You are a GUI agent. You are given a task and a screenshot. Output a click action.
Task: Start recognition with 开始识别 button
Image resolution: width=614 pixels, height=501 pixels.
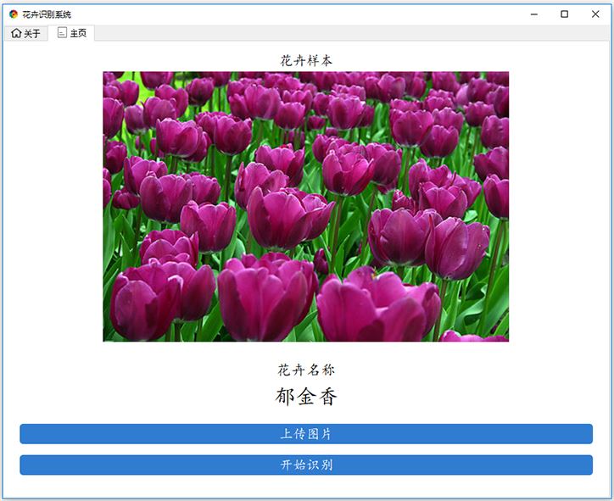pos(306,465)
